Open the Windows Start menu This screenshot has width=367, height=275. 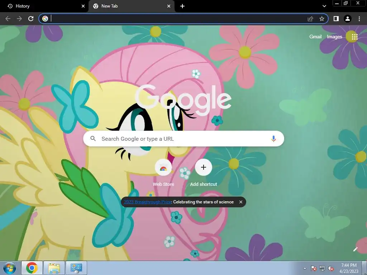(x=9, y=268)
